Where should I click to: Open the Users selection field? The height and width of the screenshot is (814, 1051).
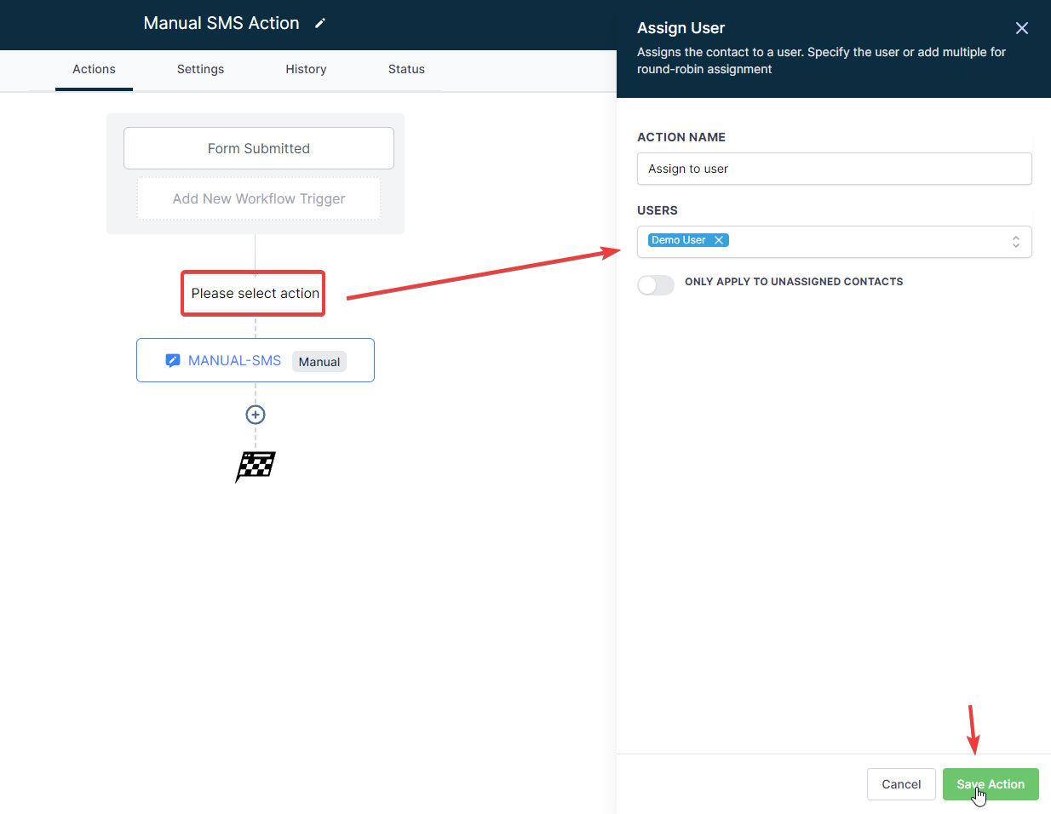(860, 242)
